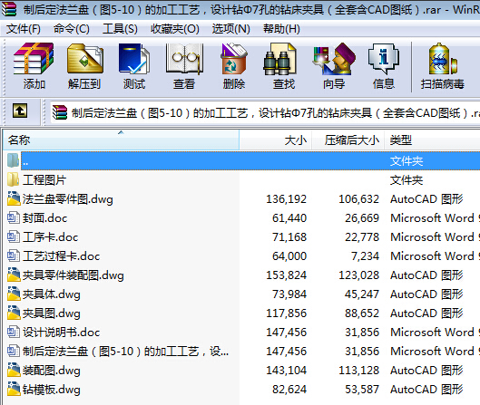Open the 收藏夹(O) menu
480x405 pixels.
175,29
